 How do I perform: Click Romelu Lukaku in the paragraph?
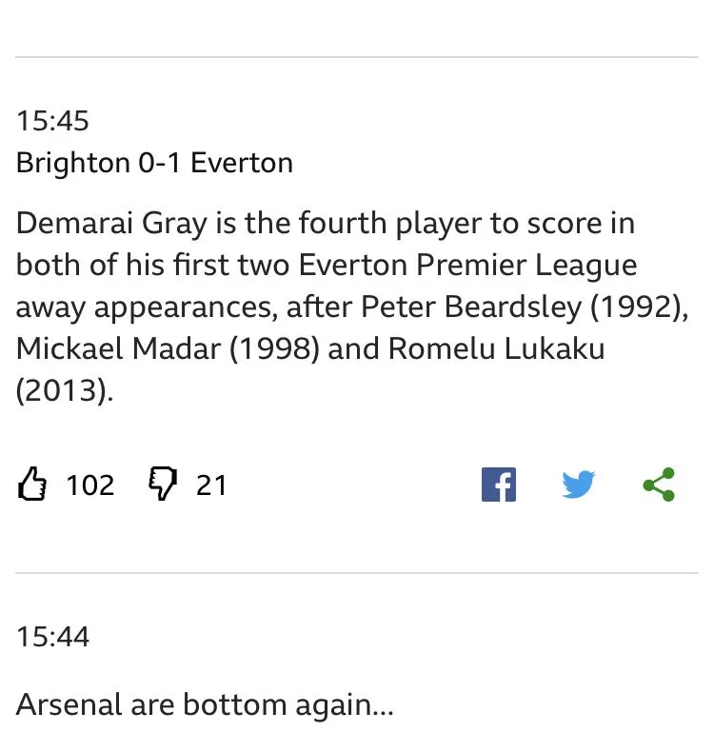(x=496, y=348)
